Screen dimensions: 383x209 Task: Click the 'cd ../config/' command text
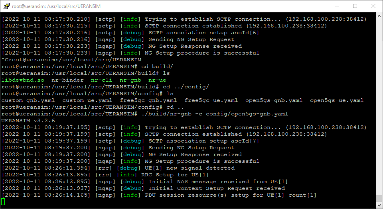pos(186,87)
